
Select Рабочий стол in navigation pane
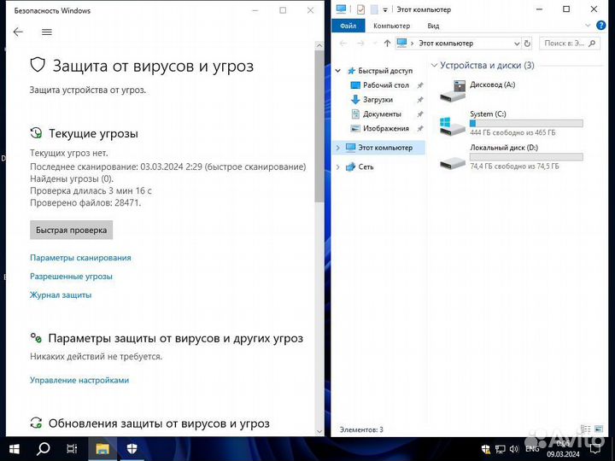(x=386, y=85)
